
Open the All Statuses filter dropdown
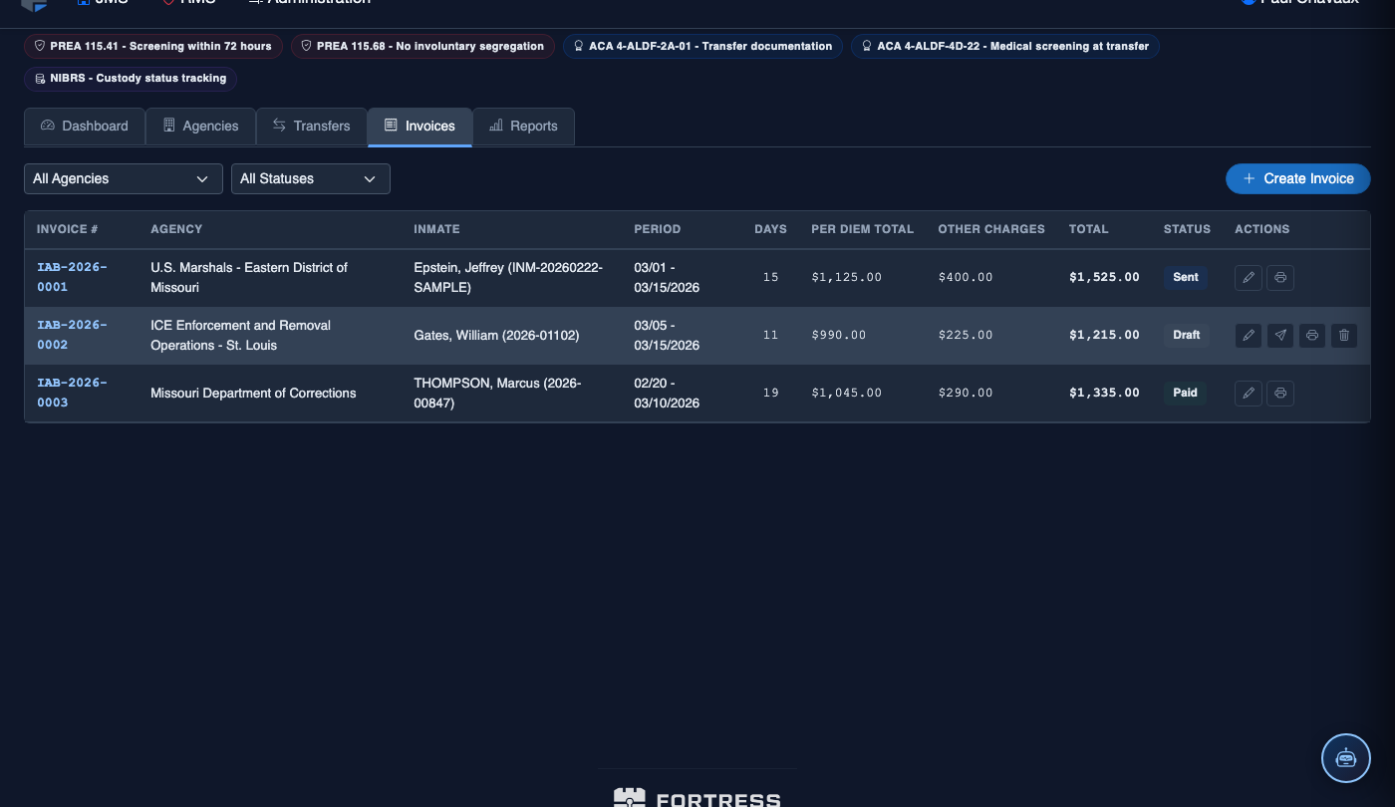pos(310,179)
